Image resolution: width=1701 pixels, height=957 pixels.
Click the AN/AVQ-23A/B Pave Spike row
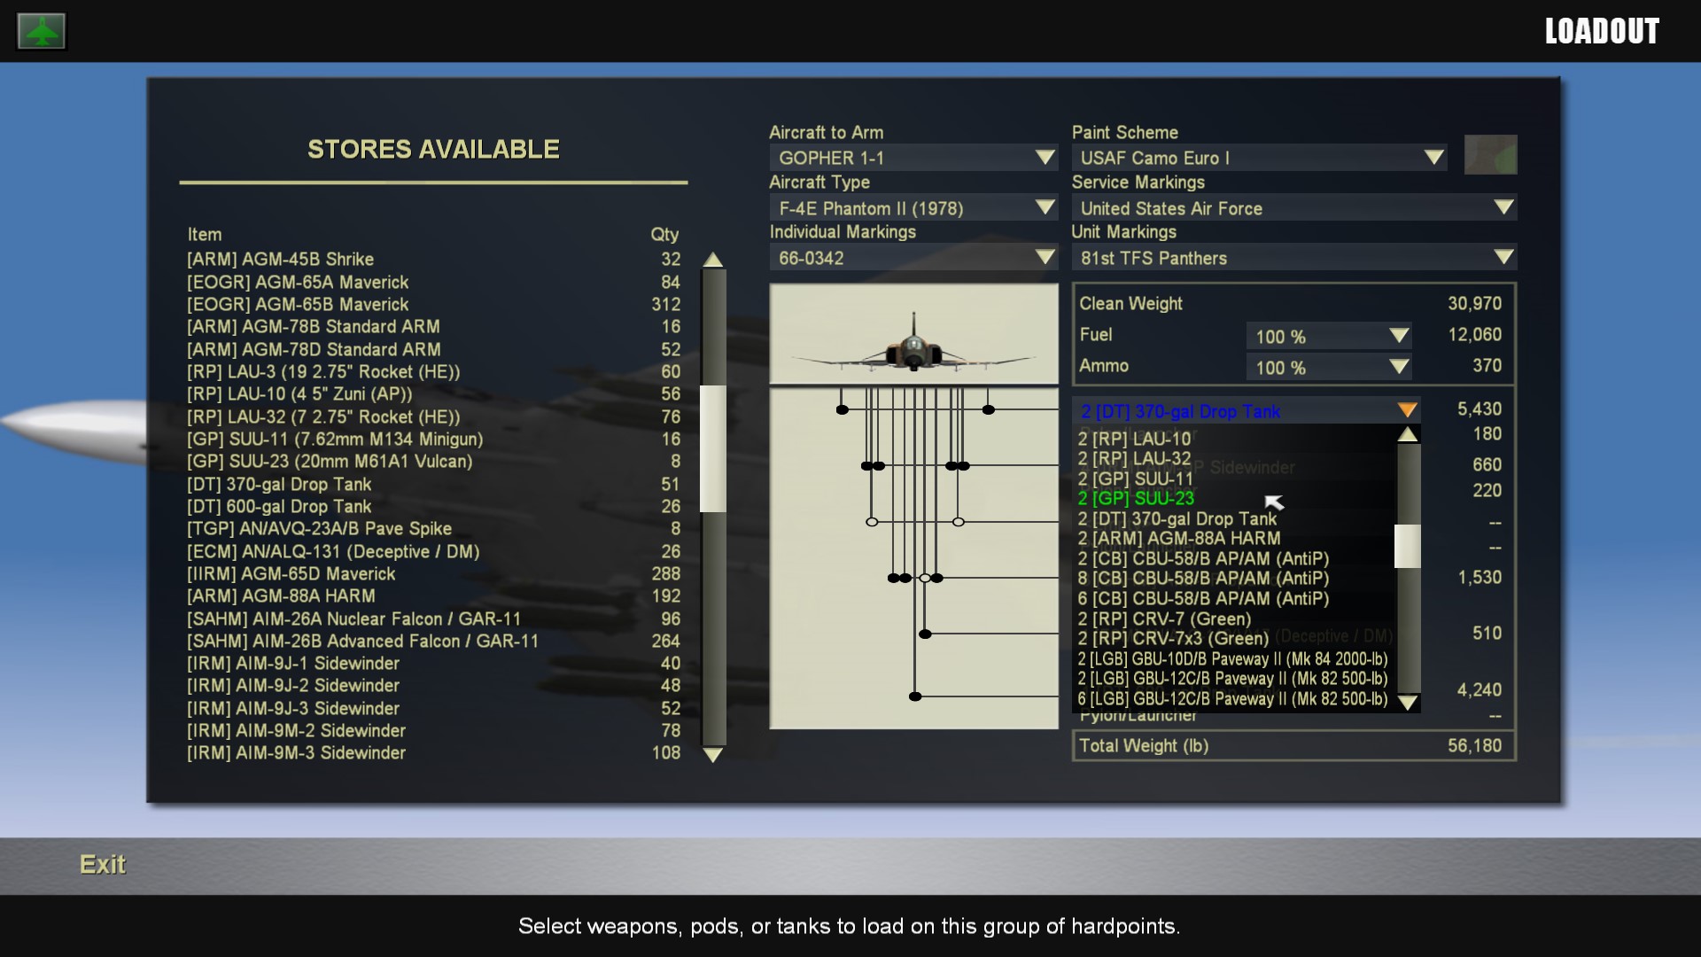pyautogui.click(x=433, y=529)
